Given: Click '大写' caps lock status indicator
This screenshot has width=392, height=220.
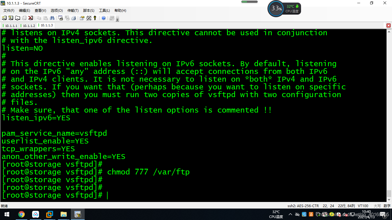Looking at the screenshot, I should [x=377, y=206].
